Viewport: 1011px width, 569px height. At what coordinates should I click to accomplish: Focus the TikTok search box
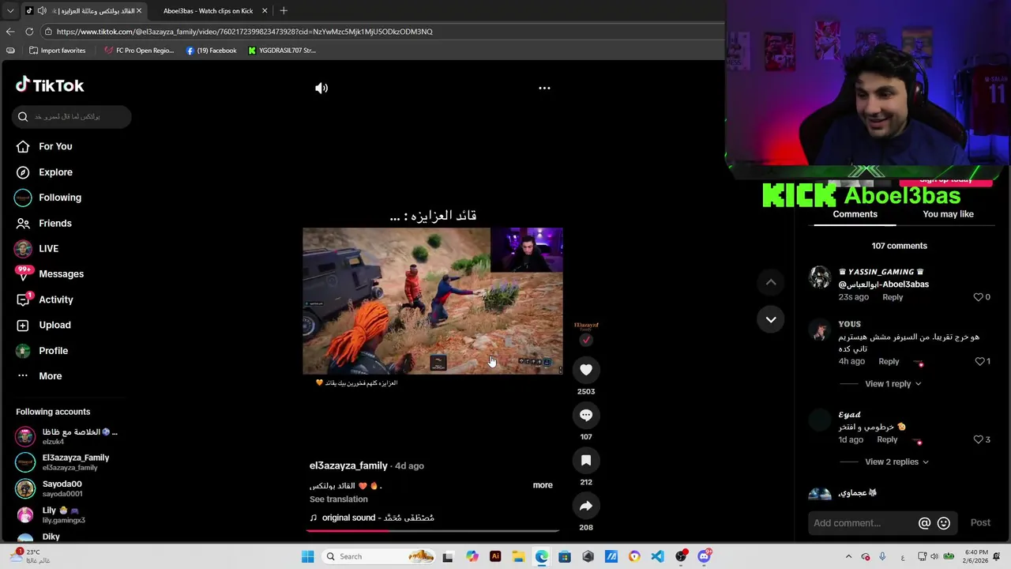(x=71, y=116)
